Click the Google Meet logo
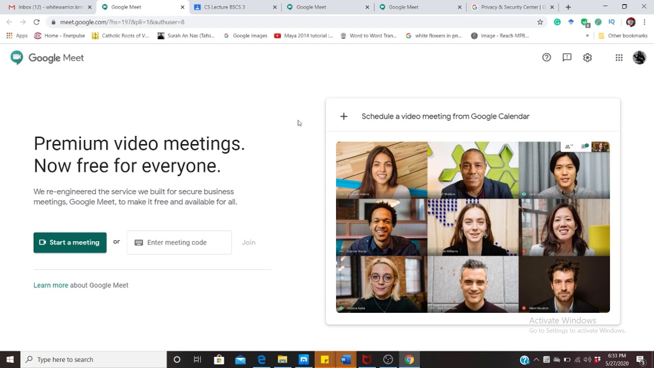Image resolution: width=654 pixels, height=368 pixels. pyautogui.click(x=47, y=58)
